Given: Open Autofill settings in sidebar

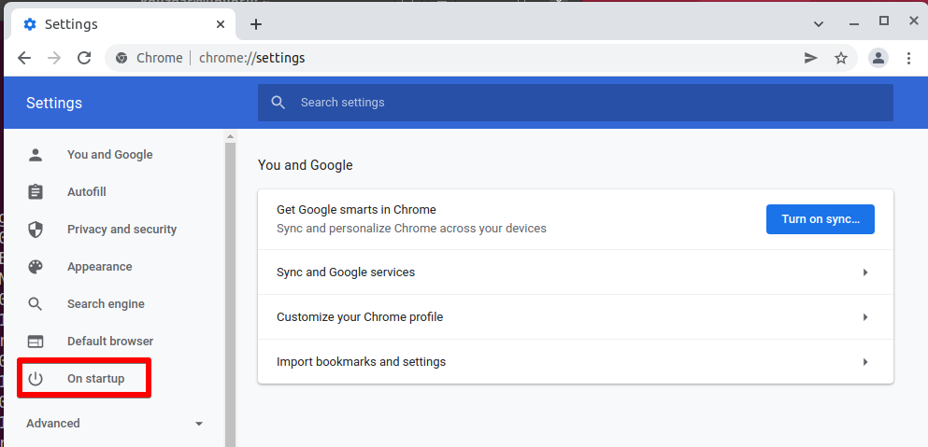Looking at the screenshot, I should click(x=86, y=192).
